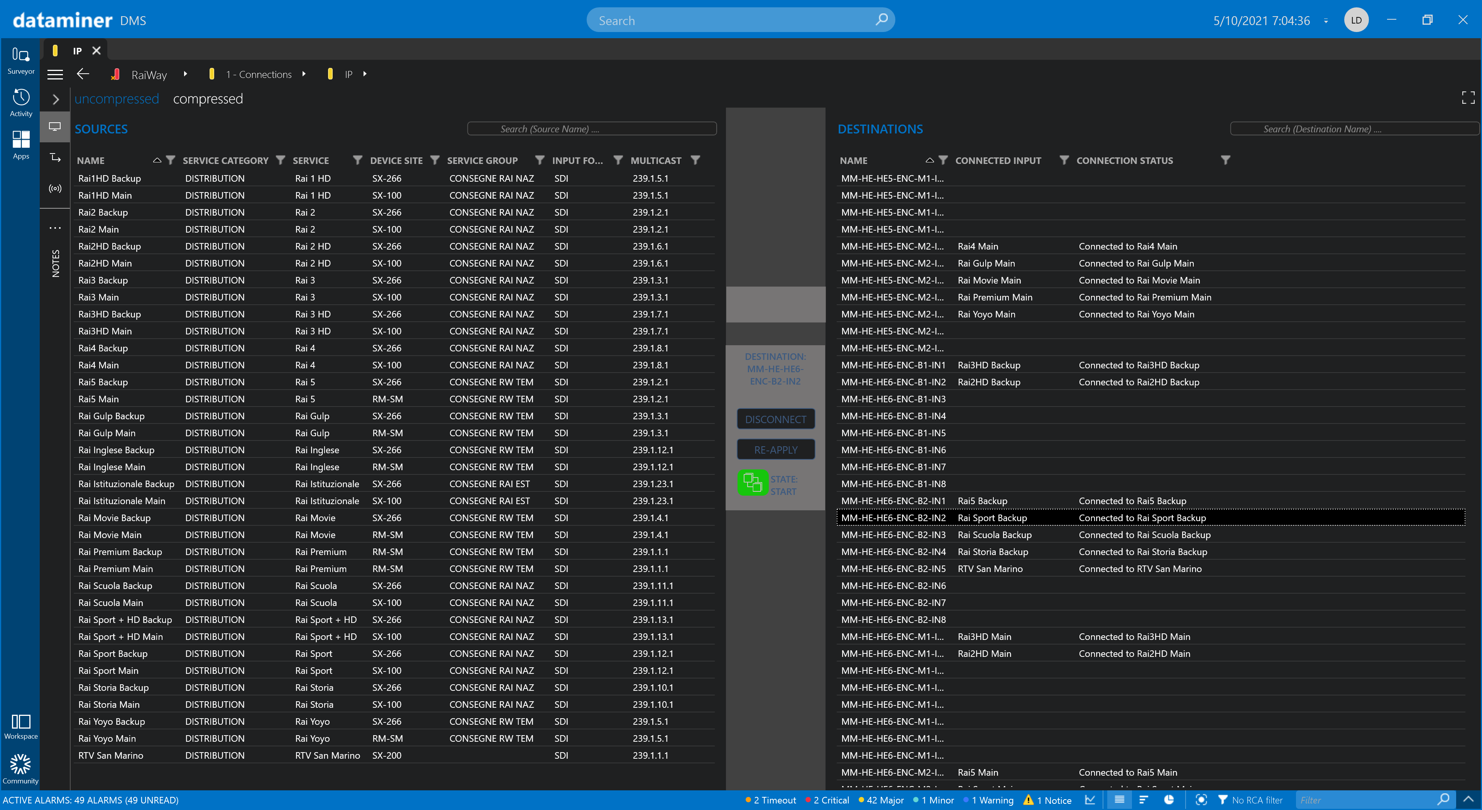Click the magnifier icon in top search bar
Screen dimensions: 1482x810
(x=881, y=20)
